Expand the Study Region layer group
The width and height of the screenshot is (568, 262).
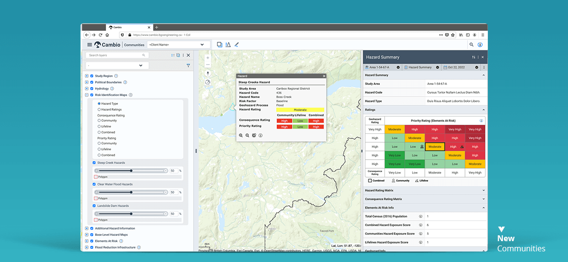(x=86, y=76)
